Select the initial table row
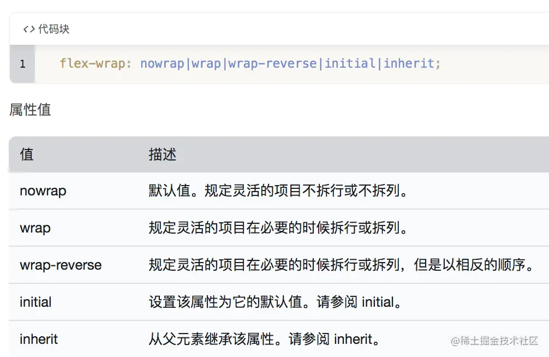The width and height of the screenshot is (549, 357). pos(35,302)
